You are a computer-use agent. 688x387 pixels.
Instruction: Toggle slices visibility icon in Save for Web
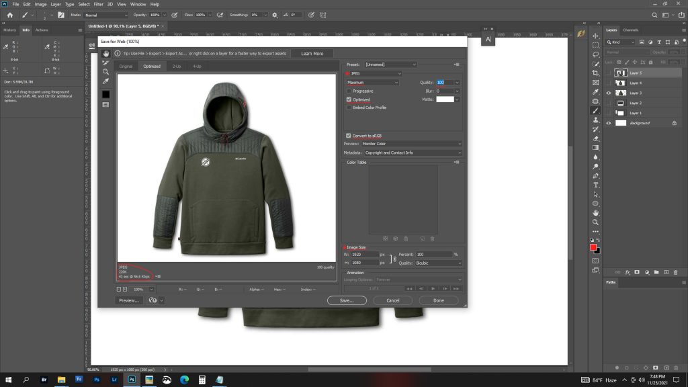tap(105, 105)
